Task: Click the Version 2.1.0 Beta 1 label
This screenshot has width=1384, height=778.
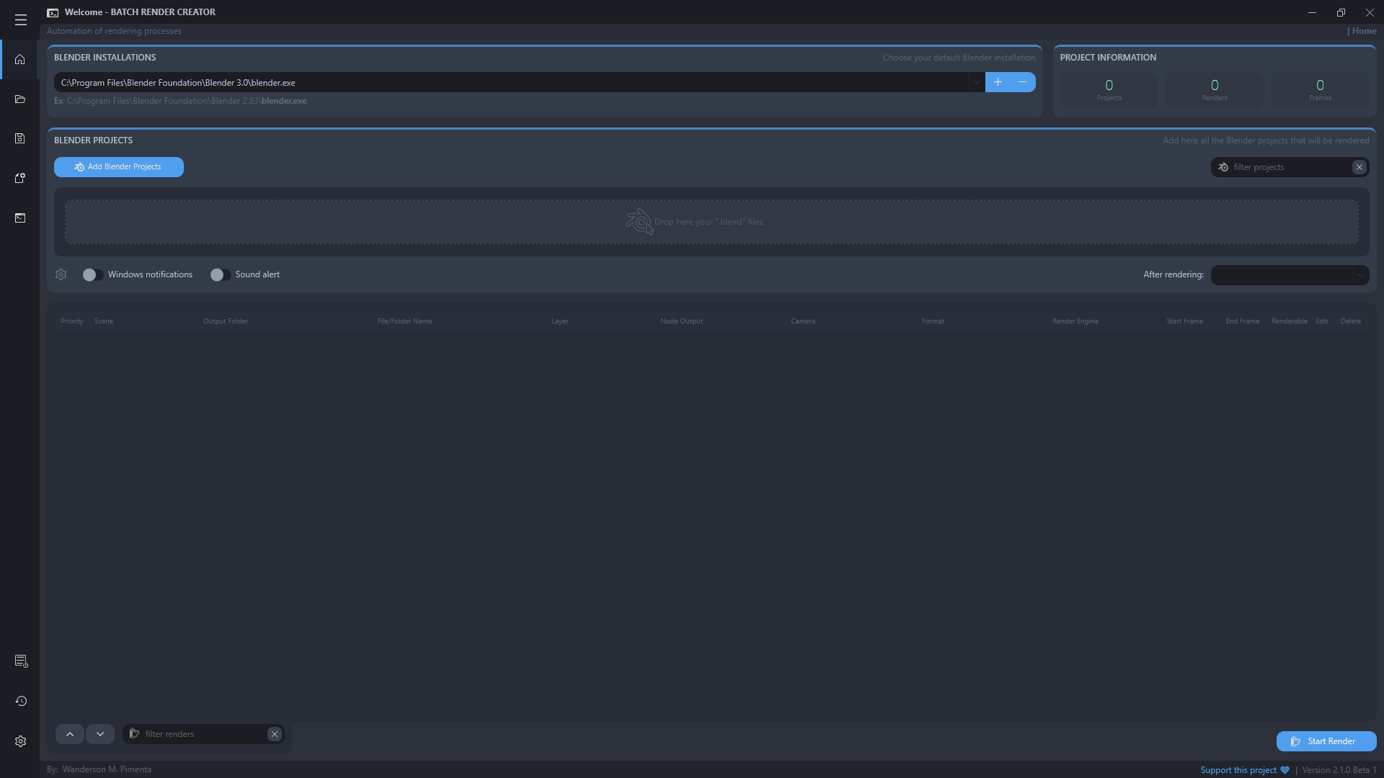Action: (x=1339, y=770)
